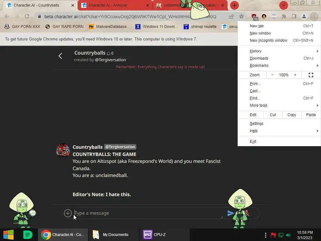Screen dimensions: 321x241
Task: Open the Chrome profile avatar icon
Action: click(x=304, y=16)
